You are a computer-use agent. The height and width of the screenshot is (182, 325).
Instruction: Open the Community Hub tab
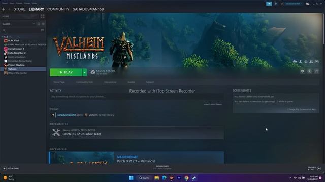click(x=84, y=82)
